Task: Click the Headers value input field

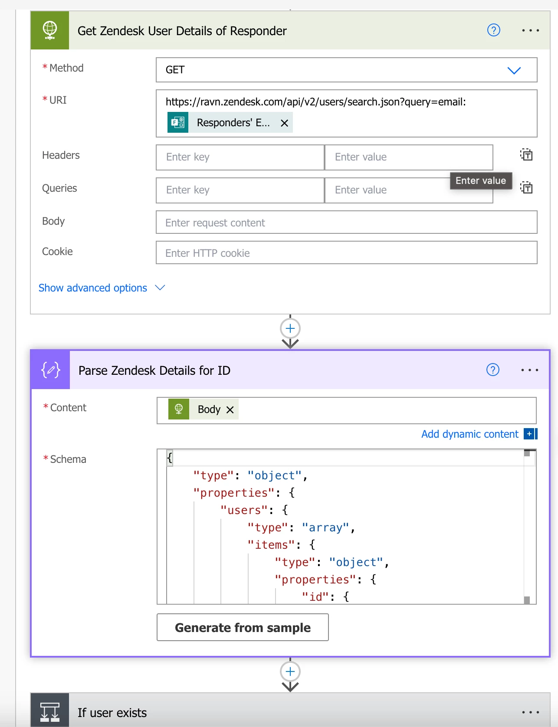Action: (x=409, y=157)
